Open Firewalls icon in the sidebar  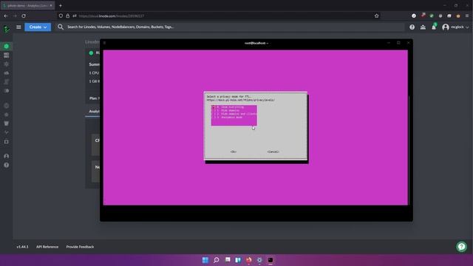click(x=7, y=73)
